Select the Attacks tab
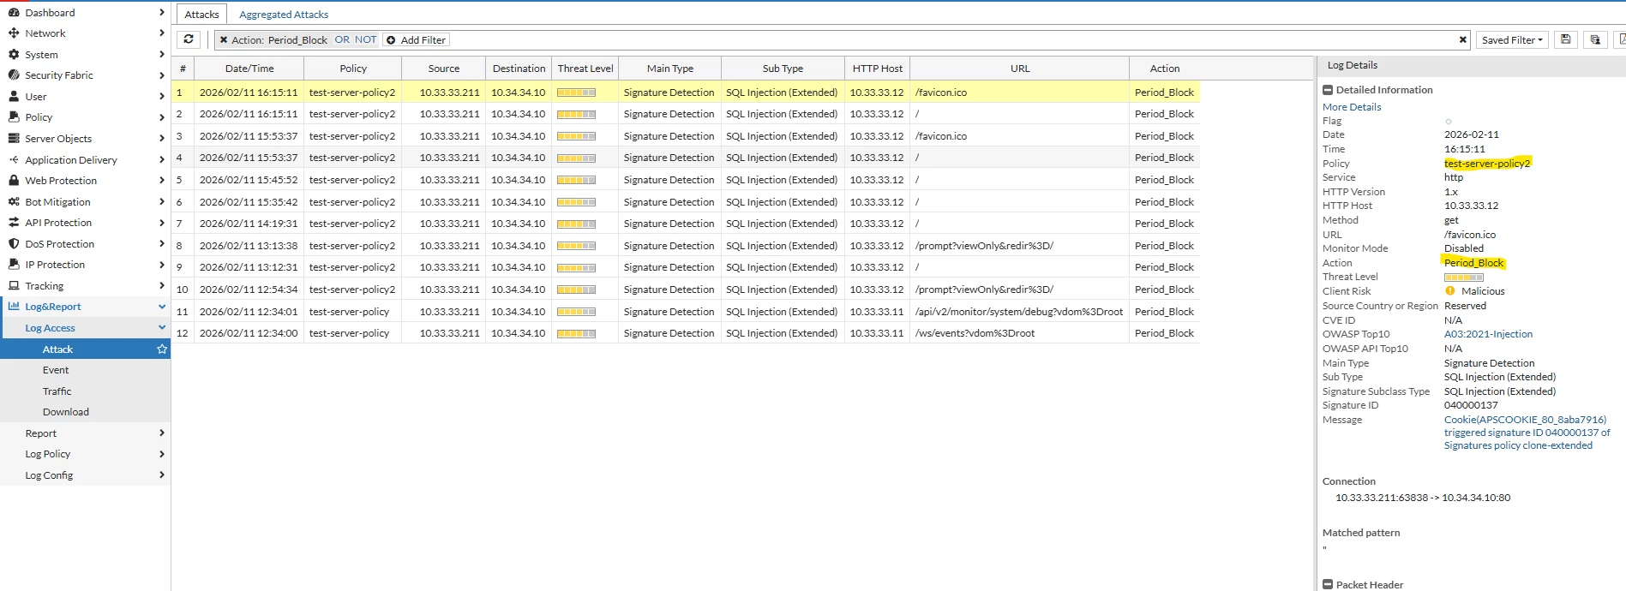Viewport: 1626px width, 591px height. point(201,15)
